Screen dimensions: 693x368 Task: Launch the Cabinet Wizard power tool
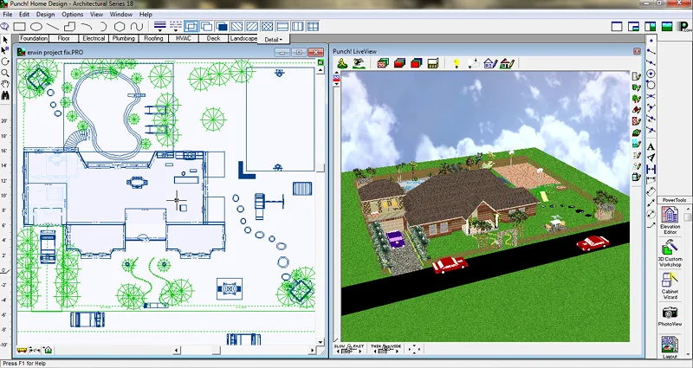click(x=670, y=286)
